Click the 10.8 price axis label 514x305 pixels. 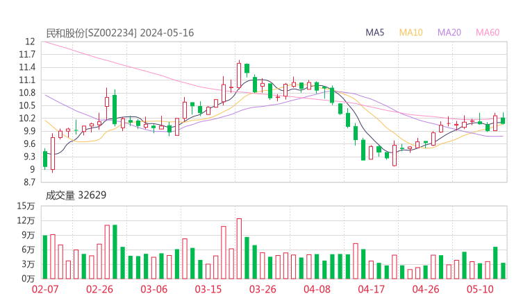click(x=27, y=93)
